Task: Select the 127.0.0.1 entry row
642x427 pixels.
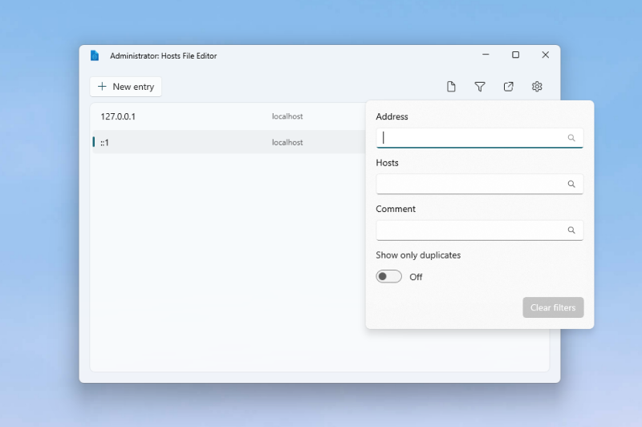Action: [x=225, y=116]
